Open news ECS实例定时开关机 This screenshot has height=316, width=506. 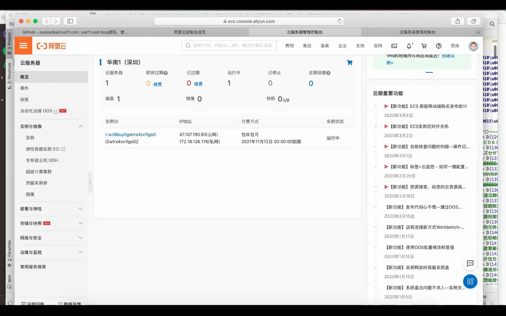(x=419, y=126)
